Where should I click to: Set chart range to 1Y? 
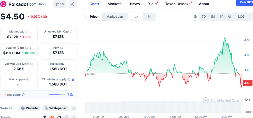pos(221,17)
